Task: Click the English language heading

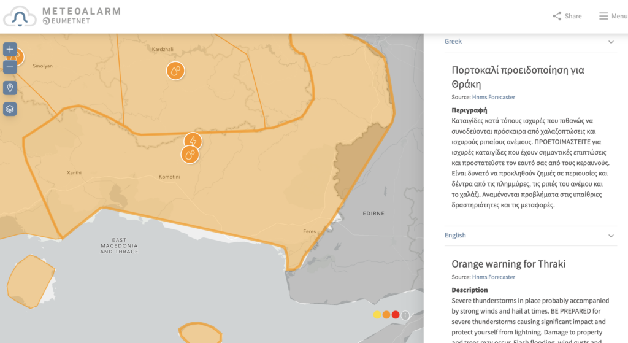Action: pyautogui.click(x=455, y=236)
